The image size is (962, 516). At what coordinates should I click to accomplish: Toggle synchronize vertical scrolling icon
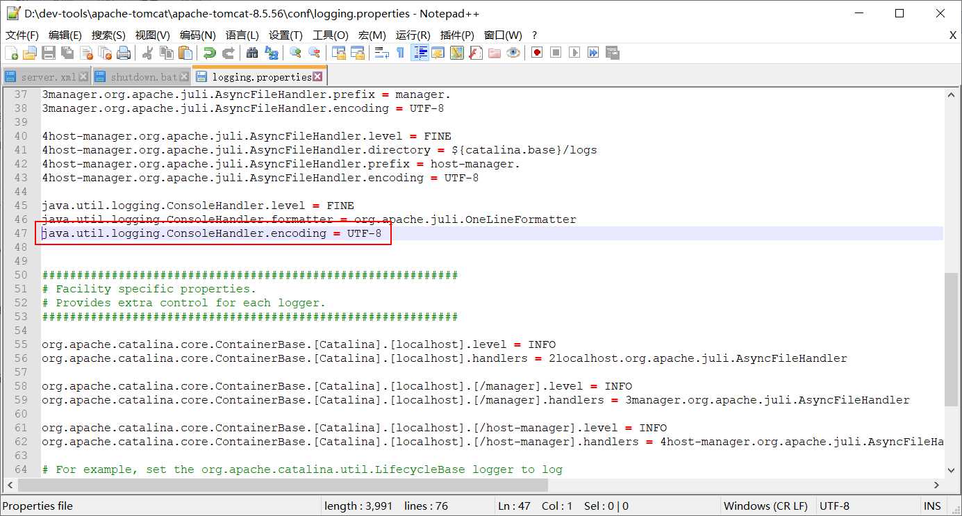339,53
